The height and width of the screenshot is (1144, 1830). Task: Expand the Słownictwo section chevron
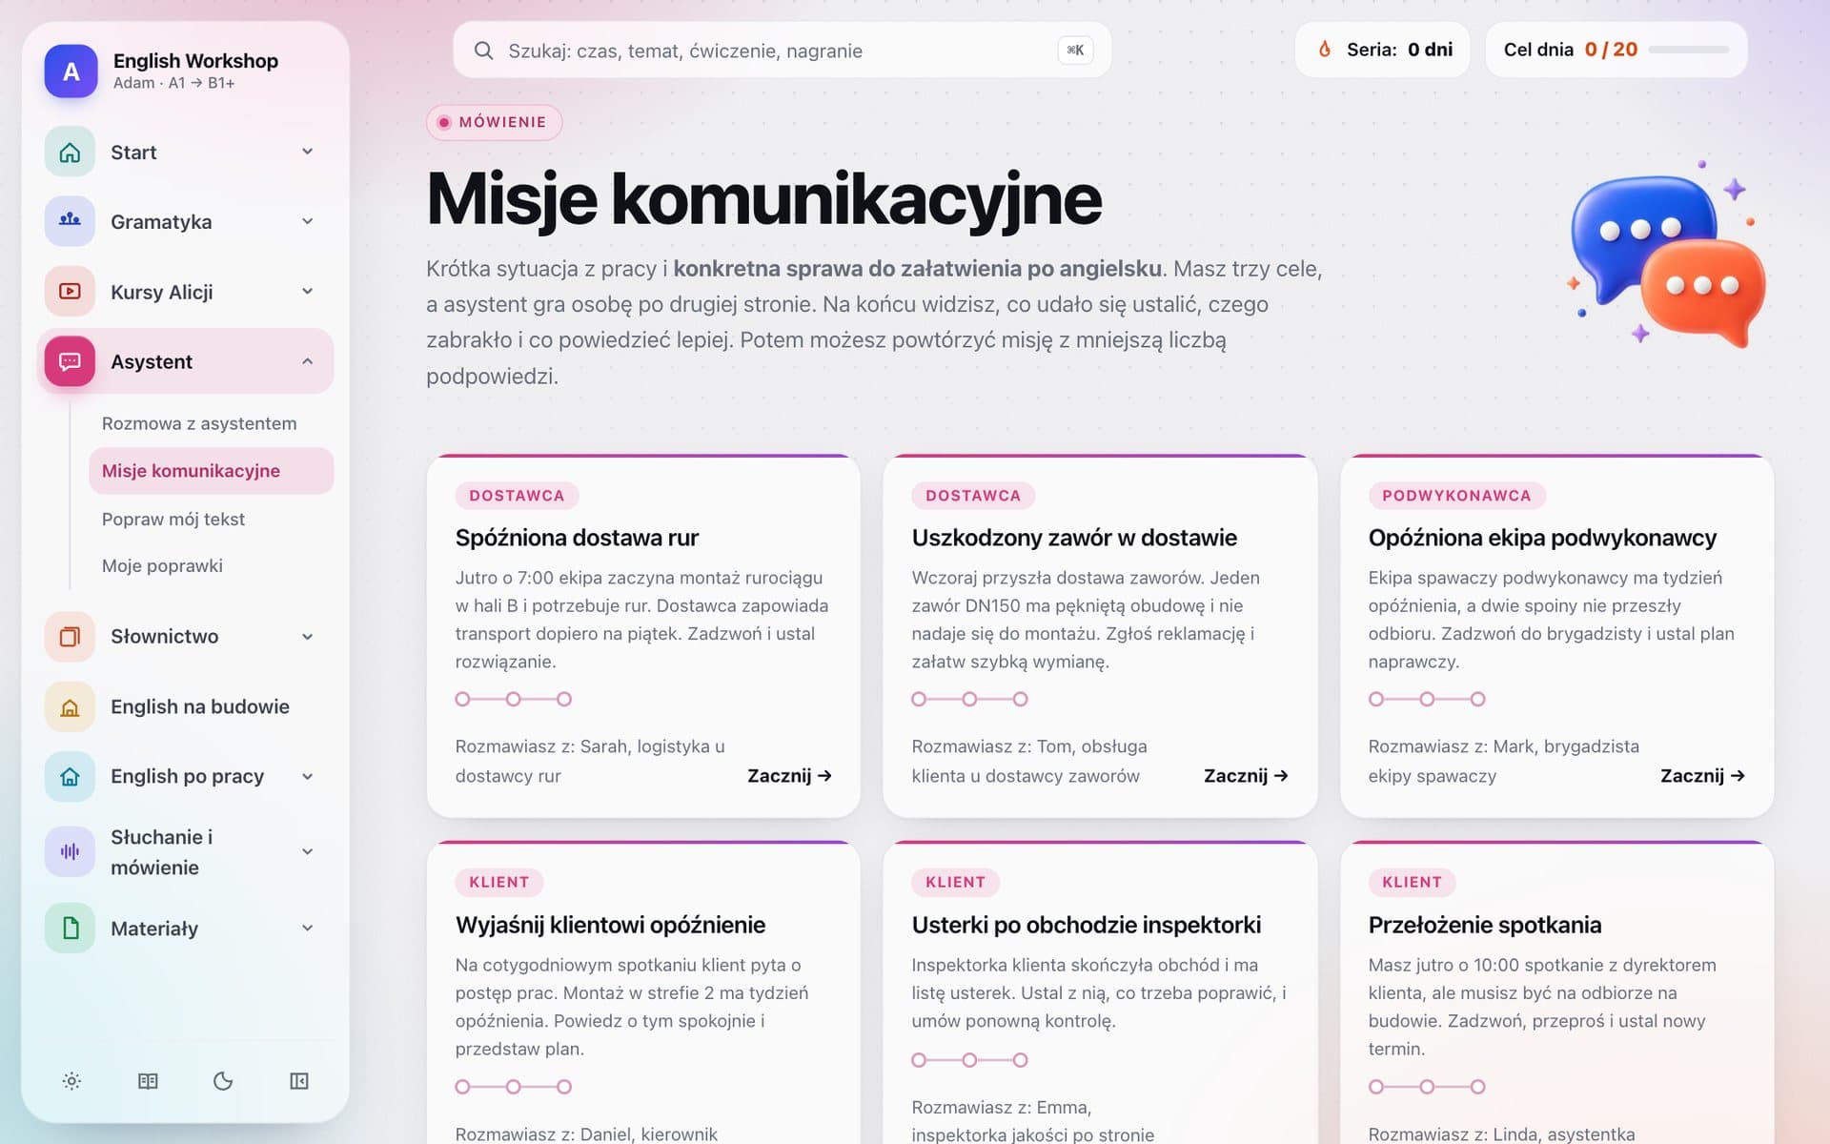307,637
